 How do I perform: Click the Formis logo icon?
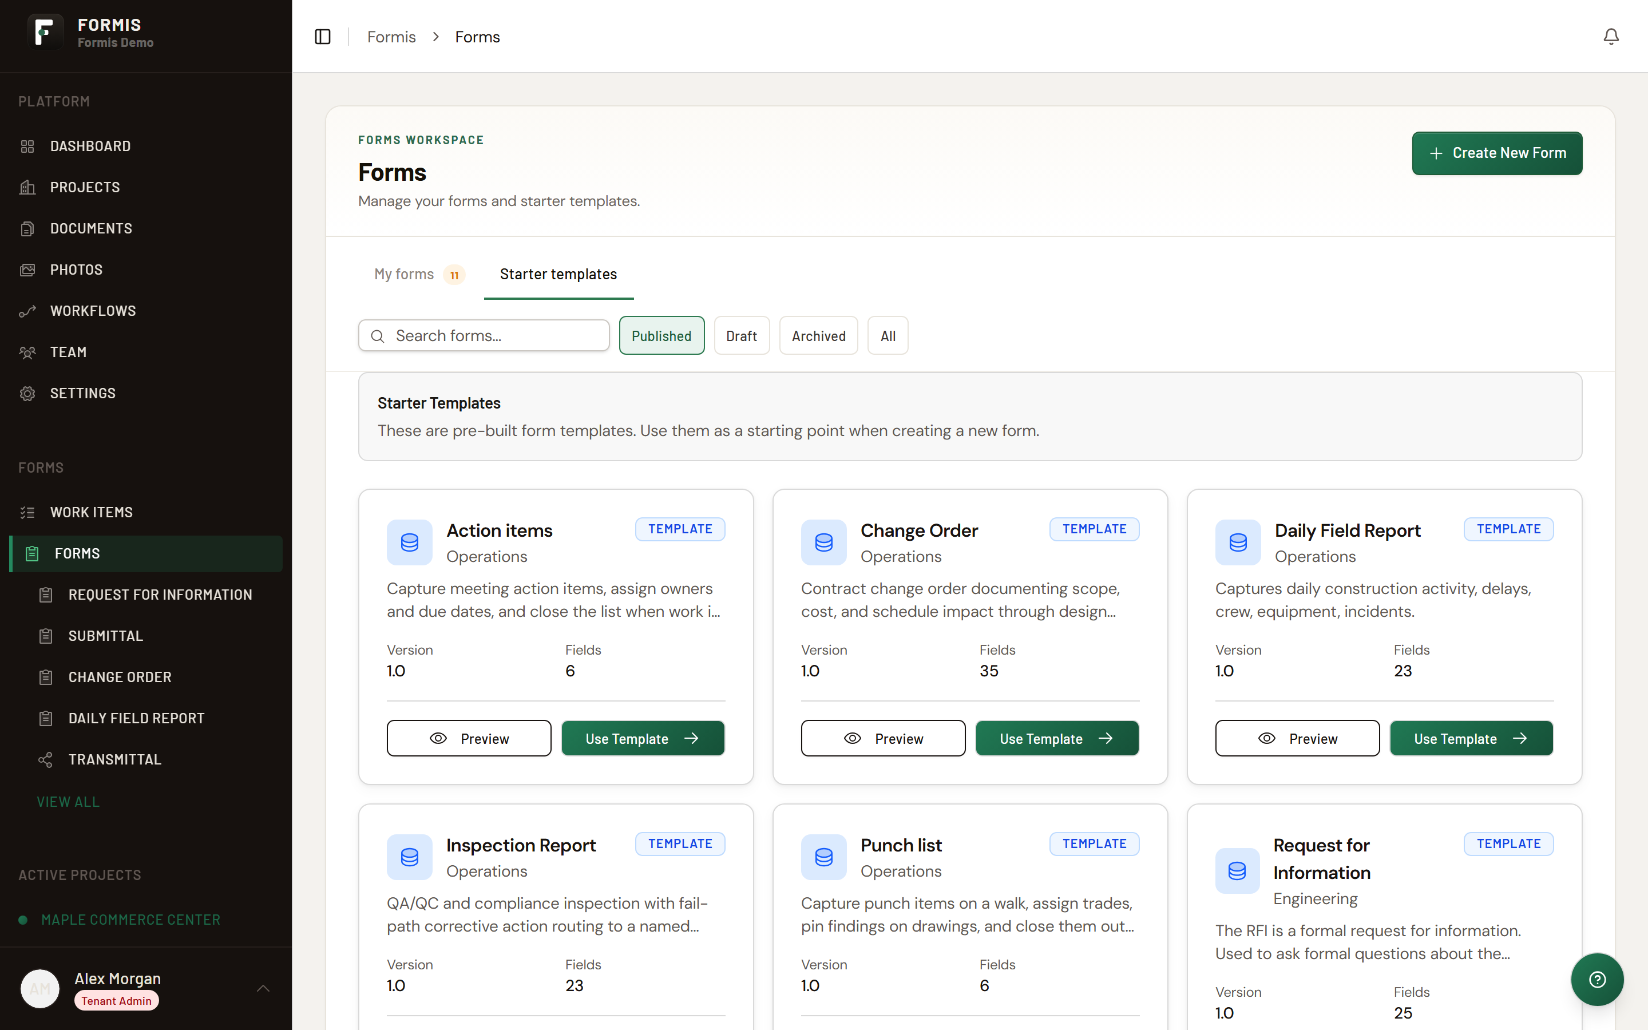pyautogui.click(x=45, y=32)
